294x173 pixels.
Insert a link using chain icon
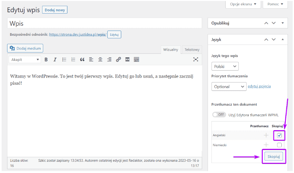coord(118,60)
